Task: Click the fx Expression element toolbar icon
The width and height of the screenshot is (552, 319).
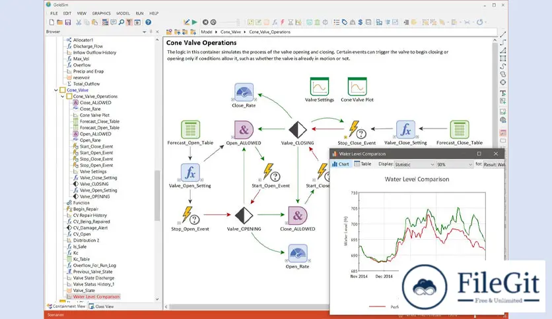Action: (275, 22)
